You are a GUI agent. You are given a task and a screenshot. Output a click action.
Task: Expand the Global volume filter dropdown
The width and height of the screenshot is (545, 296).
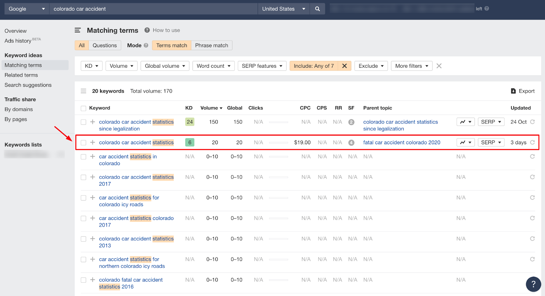(x=165, y=66)
